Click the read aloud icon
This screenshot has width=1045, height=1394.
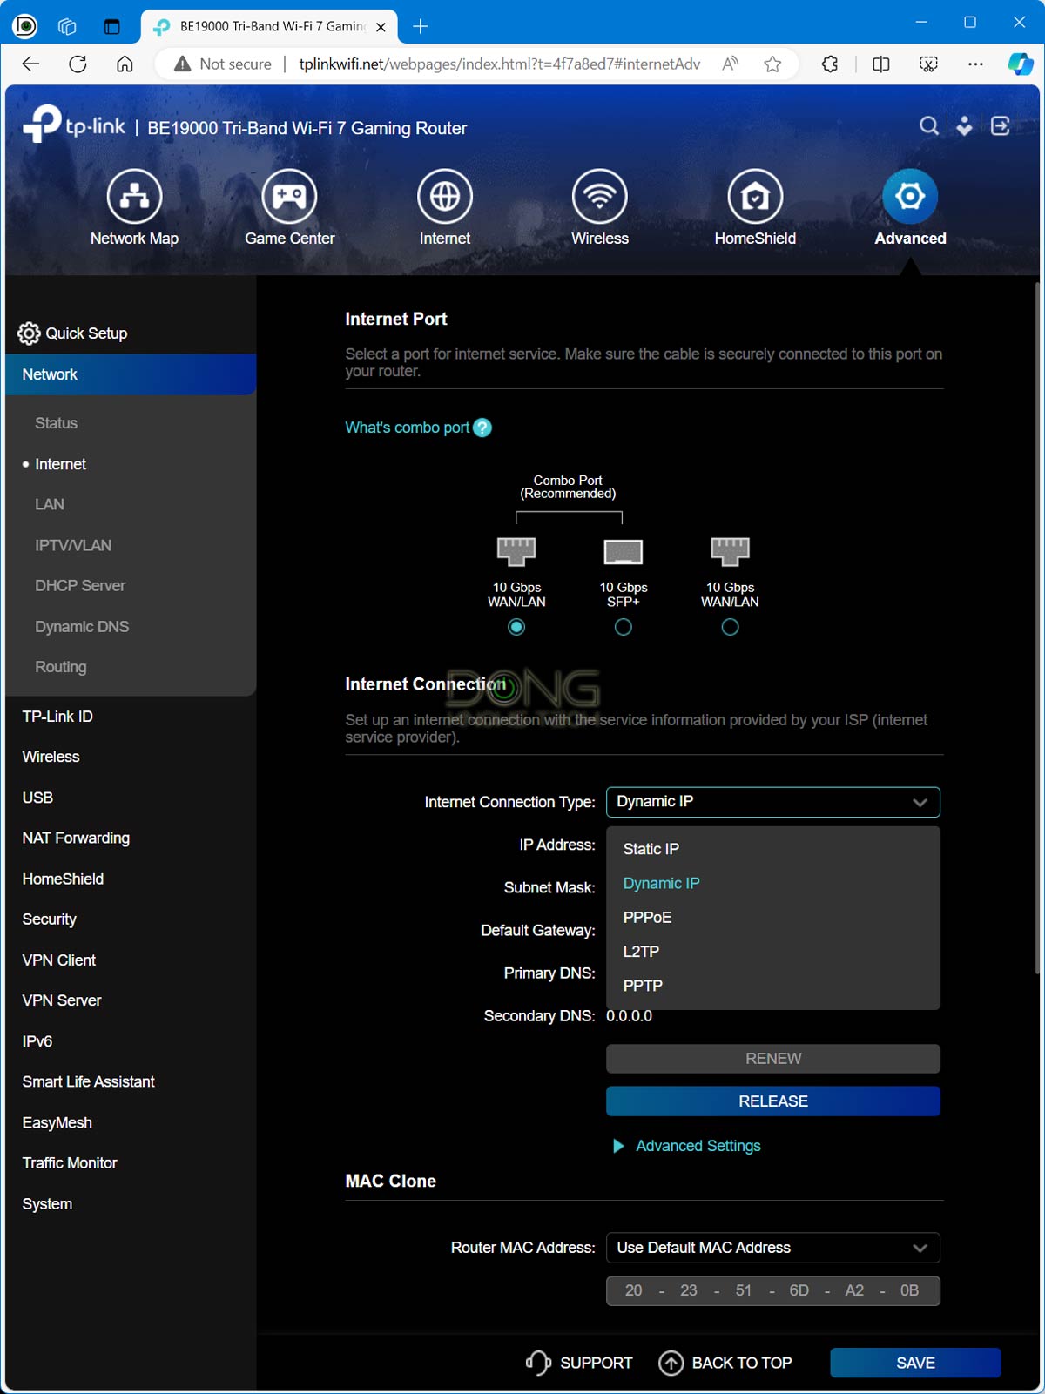pos(730,64)
